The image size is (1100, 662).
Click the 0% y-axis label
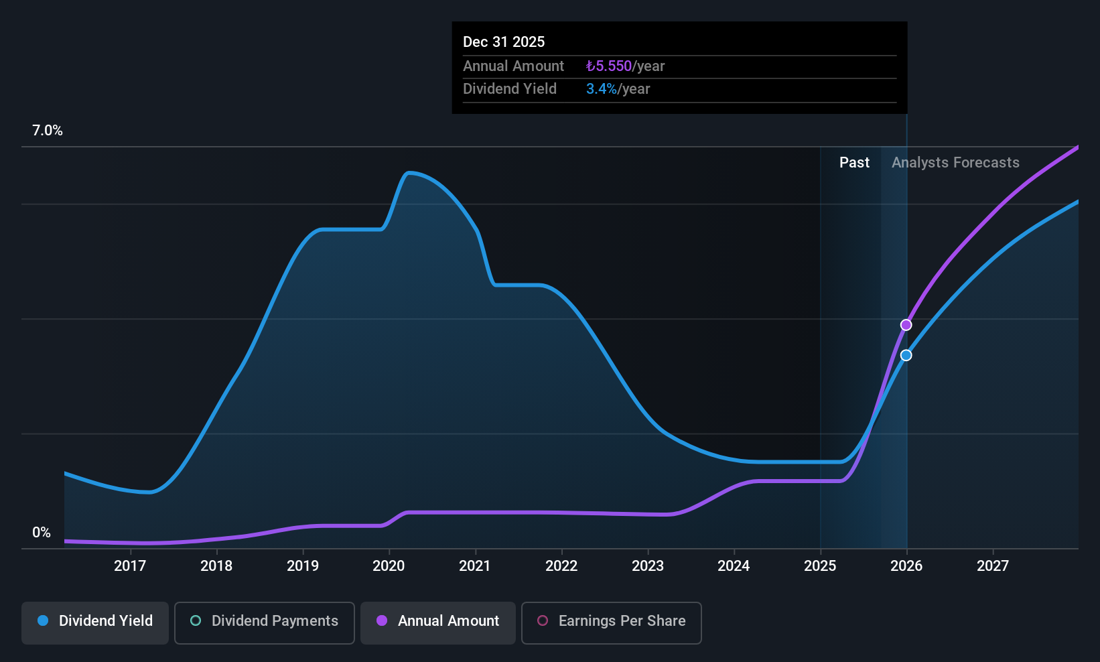[42, 533]
